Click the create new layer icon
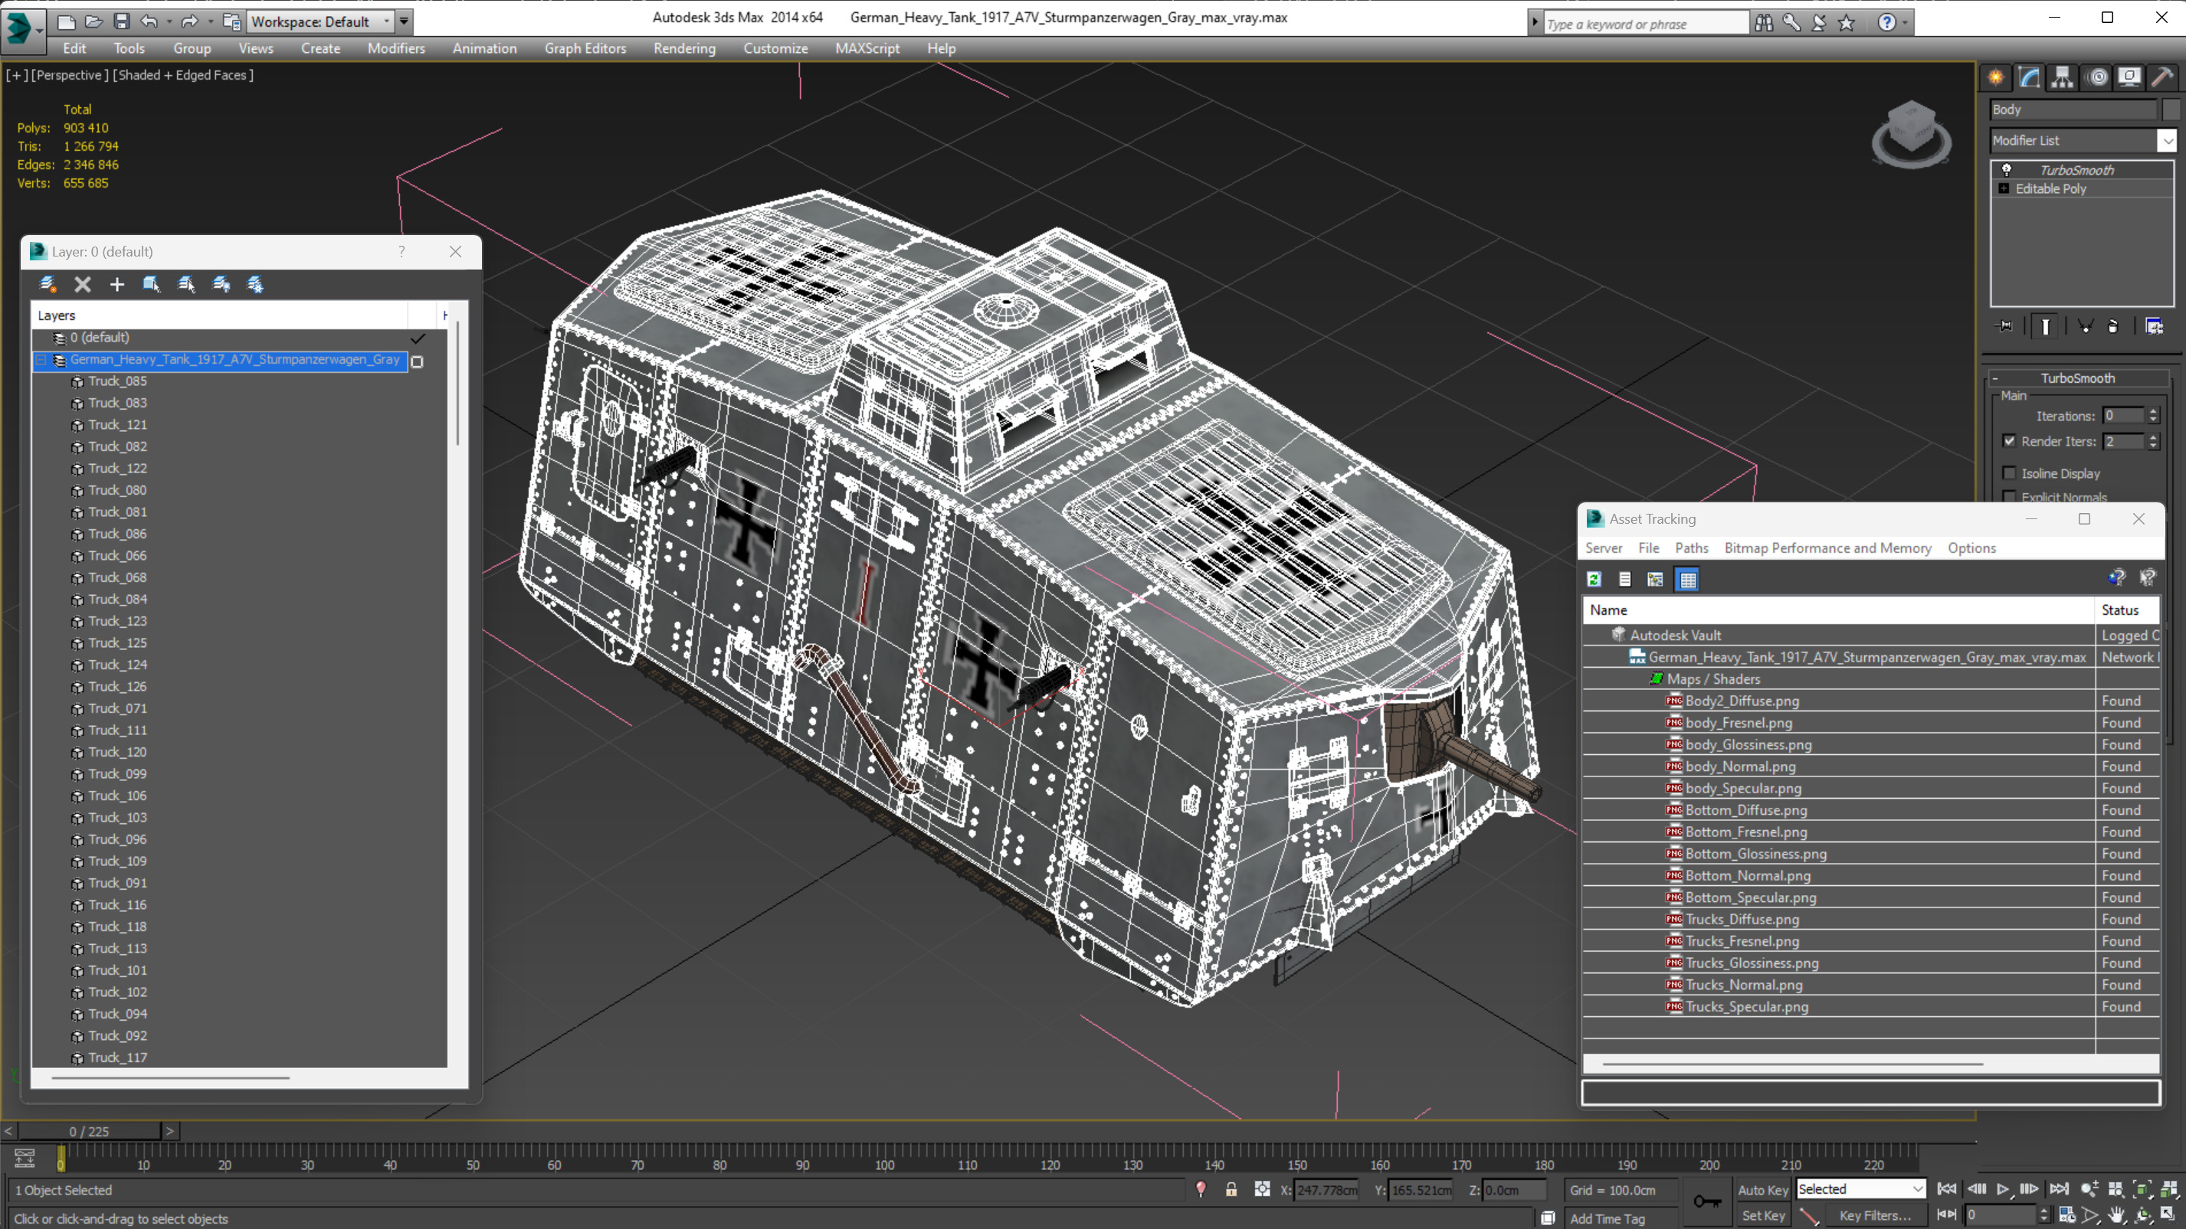2186x1229 pixels. click(x=48, y=284)
